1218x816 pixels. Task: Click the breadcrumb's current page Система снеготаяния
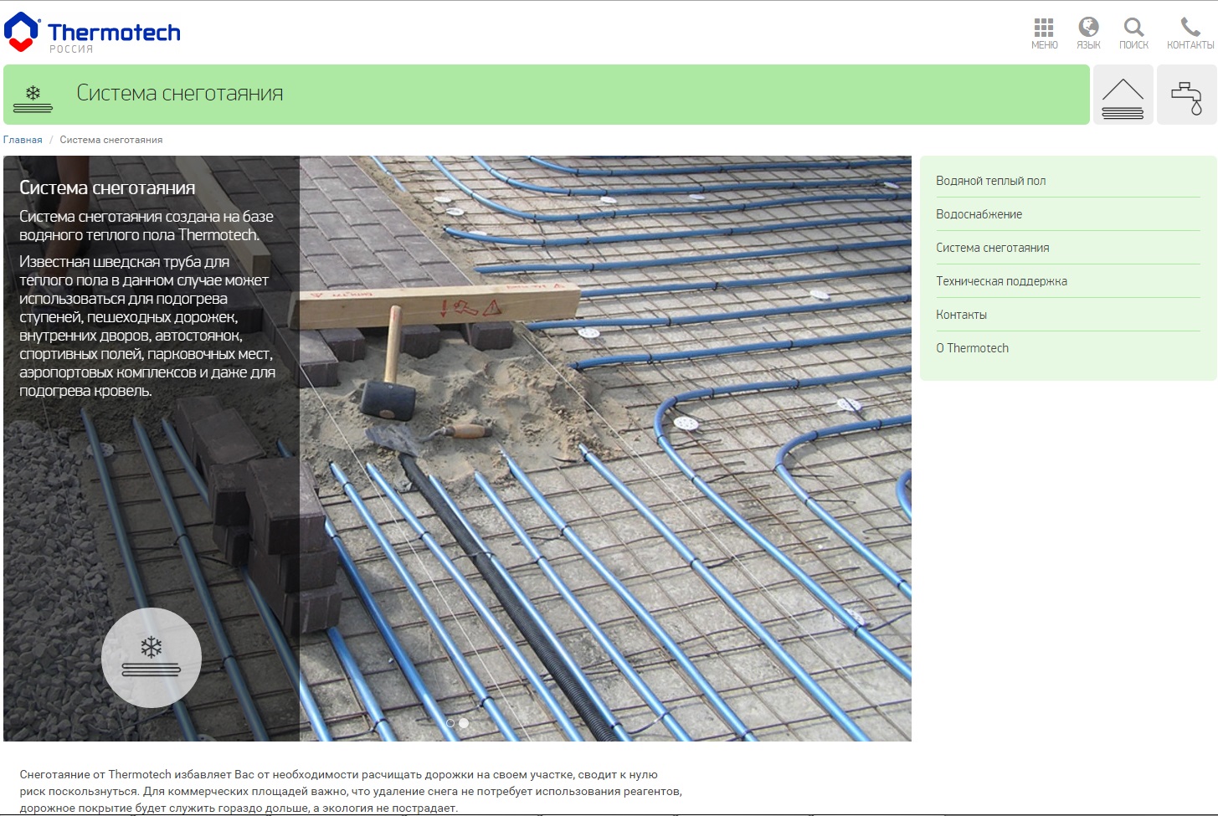(111, 140)
